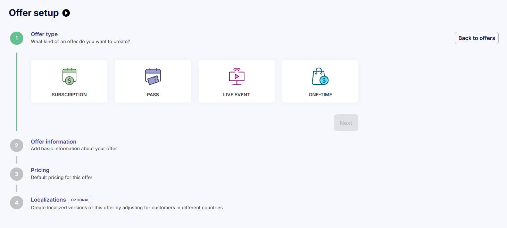
Task: Click 'Create localized versions of this offer' text
Action: (127, 208)
